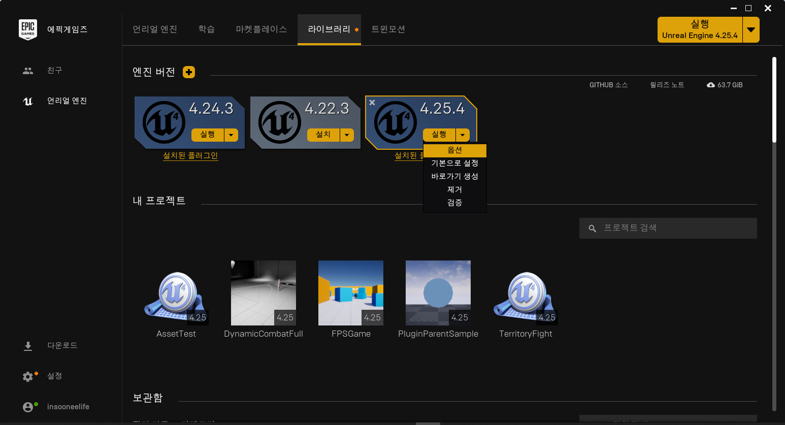Open the AssetTest project thumbnail
Screen dimensions: 785x425
(x=176, y=293)
